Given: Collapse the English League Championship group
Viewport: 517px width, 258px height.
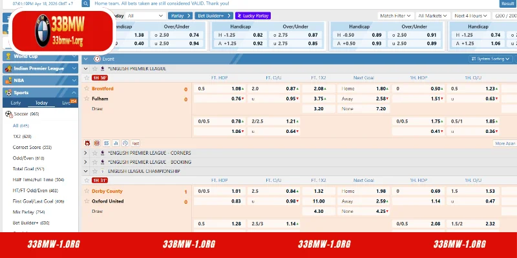Looking at the screenshot, I should tap(86, 172).
